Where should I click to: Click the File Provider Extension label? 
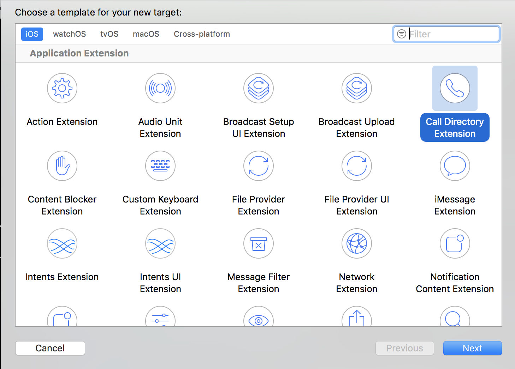(x=259, y=205)
